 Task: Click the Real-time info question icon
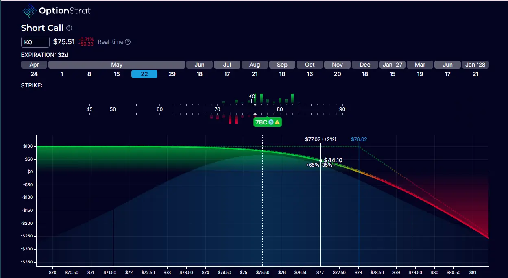point(128,42)
